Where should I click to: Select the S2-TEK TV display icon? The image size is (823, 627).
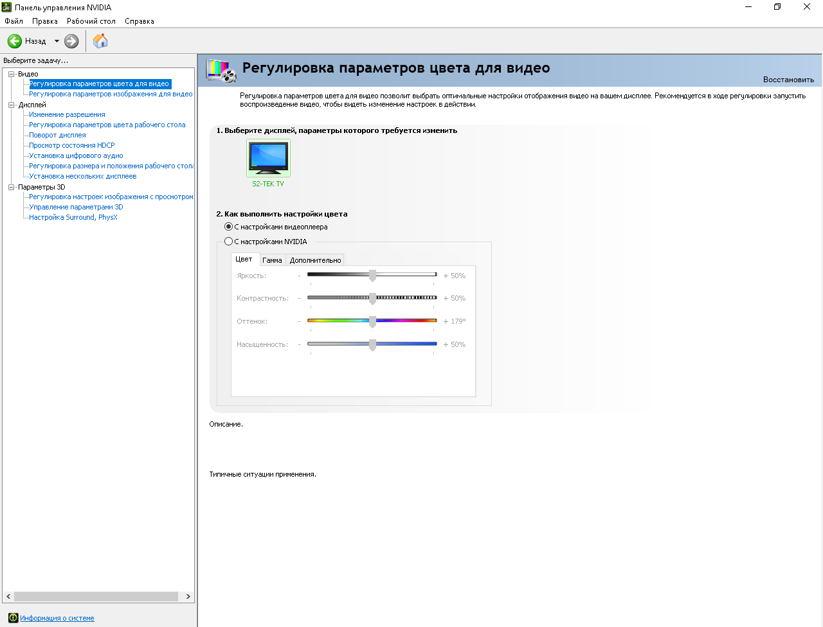[x=268, y=157]
